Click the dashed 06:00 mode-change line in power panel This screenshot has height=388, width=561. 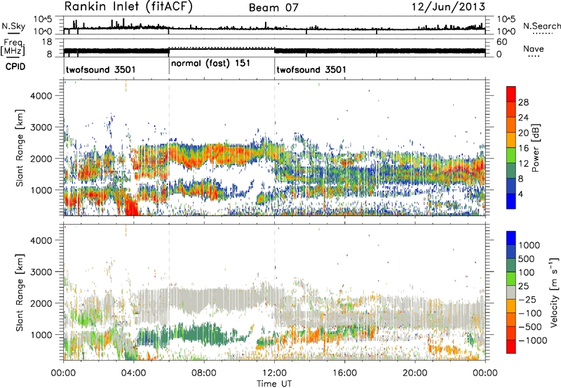pyautogui.click(x=169, y=148)
